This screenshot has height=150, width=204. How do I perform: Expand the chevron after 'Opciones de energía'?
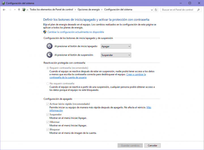click(102, 10)
